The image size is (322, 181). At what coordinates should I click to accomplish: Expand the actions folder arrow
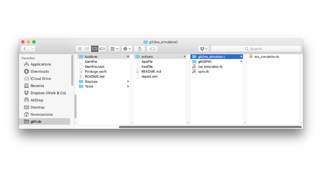[185, 57]
